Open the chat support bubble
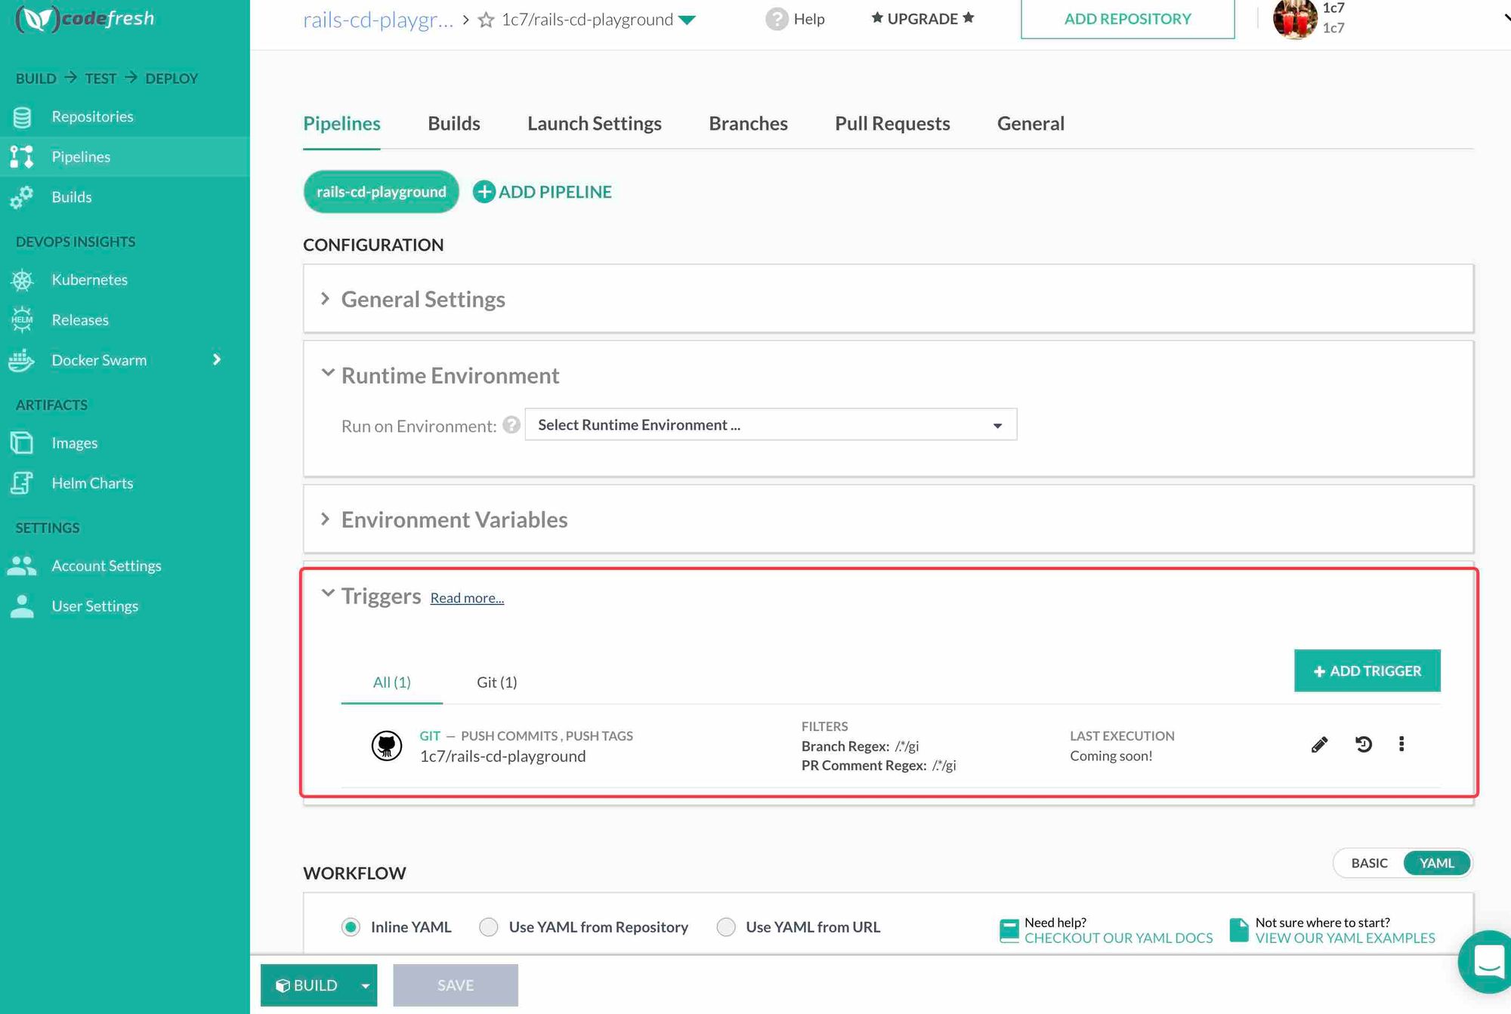 click(1487, 961)
